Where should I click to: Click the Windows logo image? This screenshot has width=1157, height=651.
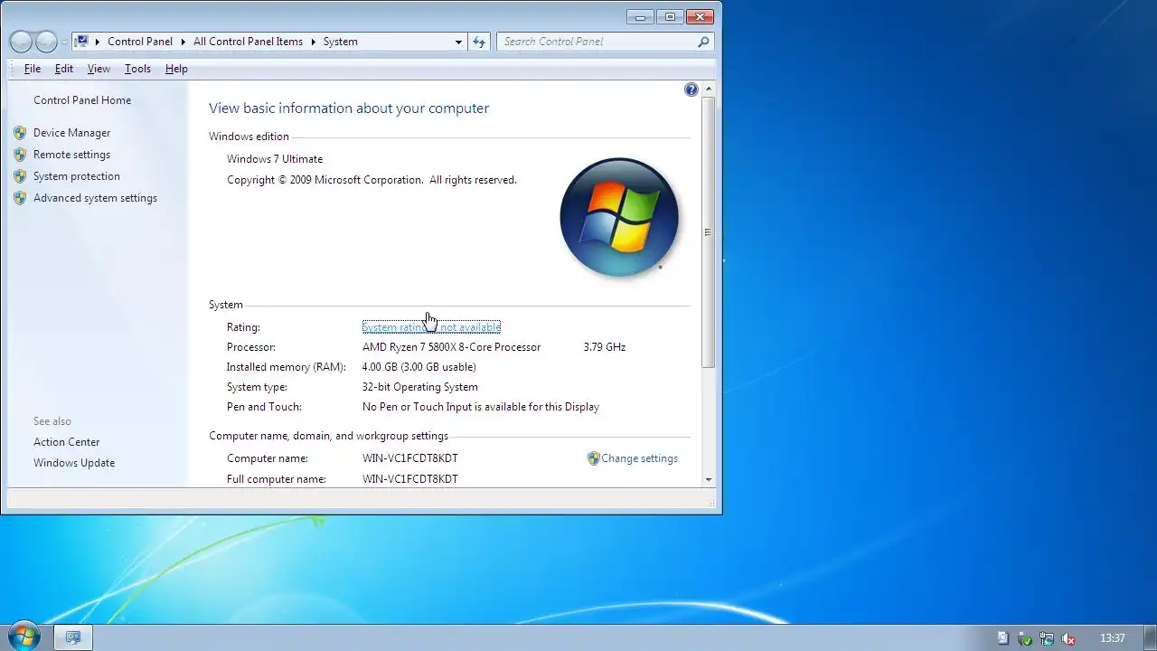(619, 218)
